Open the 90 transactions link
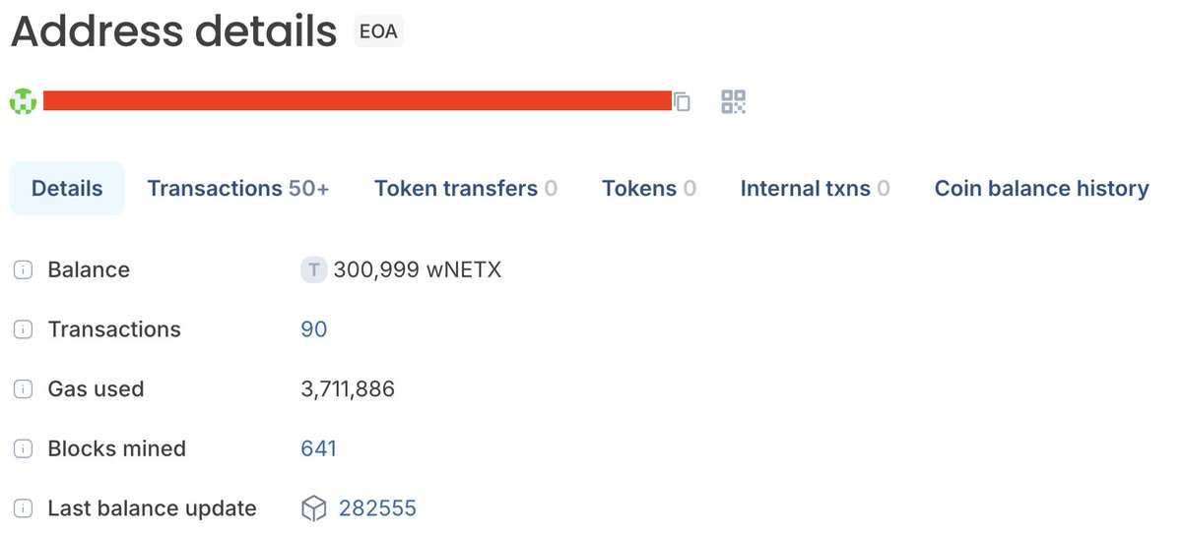 pos(313,329)
